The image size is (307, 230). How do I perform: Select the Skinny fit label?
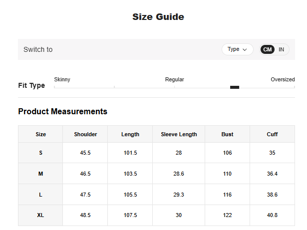point(62,79)
